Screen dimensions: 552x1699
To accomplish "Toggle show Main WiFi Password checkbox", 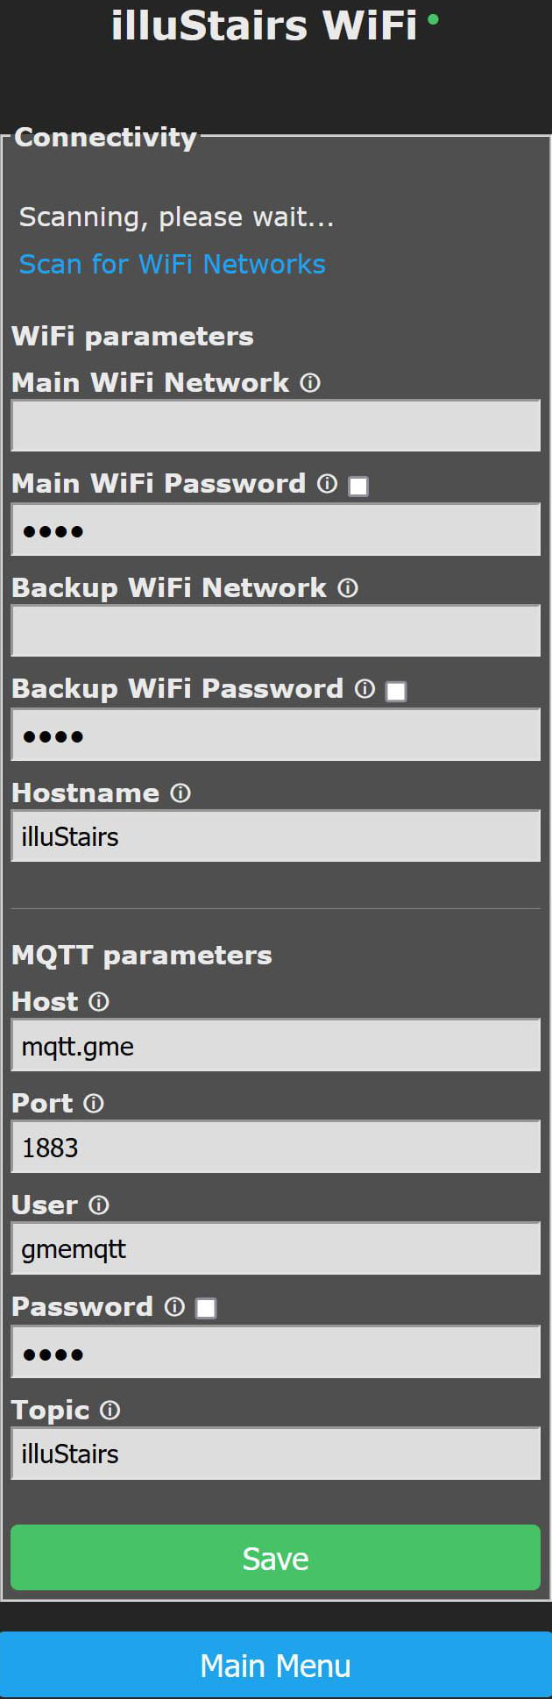I will click(358, 486).
